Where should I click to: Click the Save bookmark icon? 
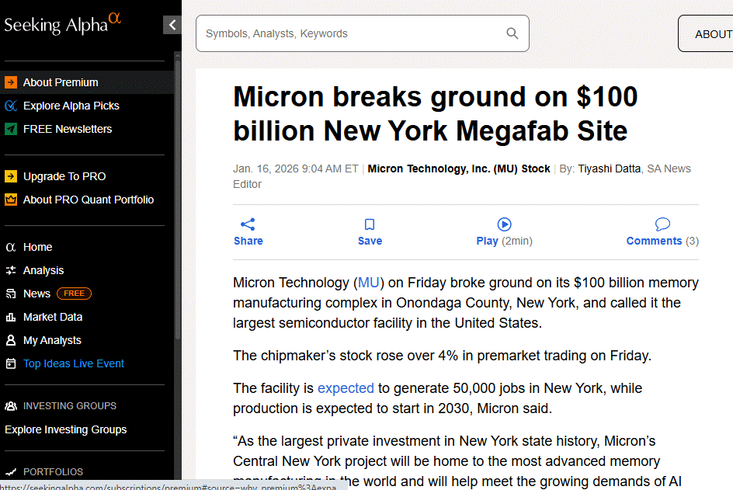pyautogui.click(x=370, y=224)
